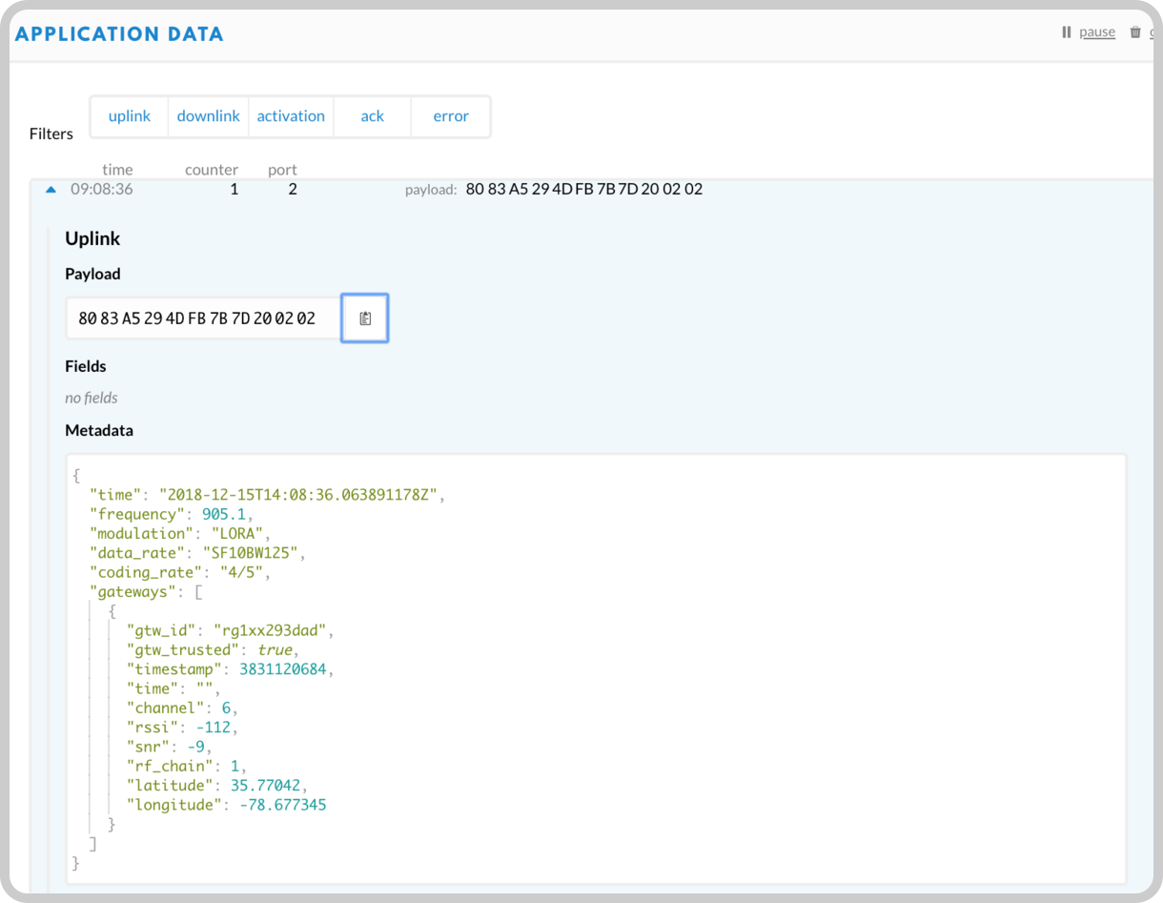Screen dimensions: 1163x903
Task: Click the payload hex input field
Action: [203, 318]
